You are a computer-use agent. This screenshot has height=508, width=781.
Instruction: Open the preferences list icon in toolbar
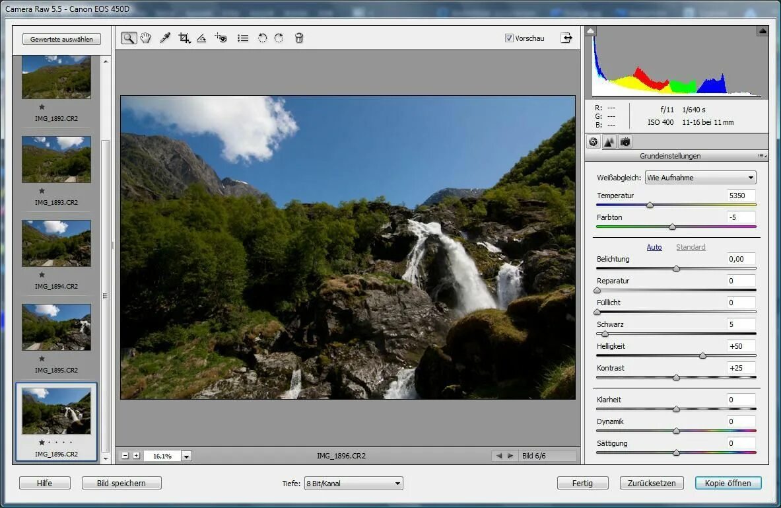coord(243,38)
